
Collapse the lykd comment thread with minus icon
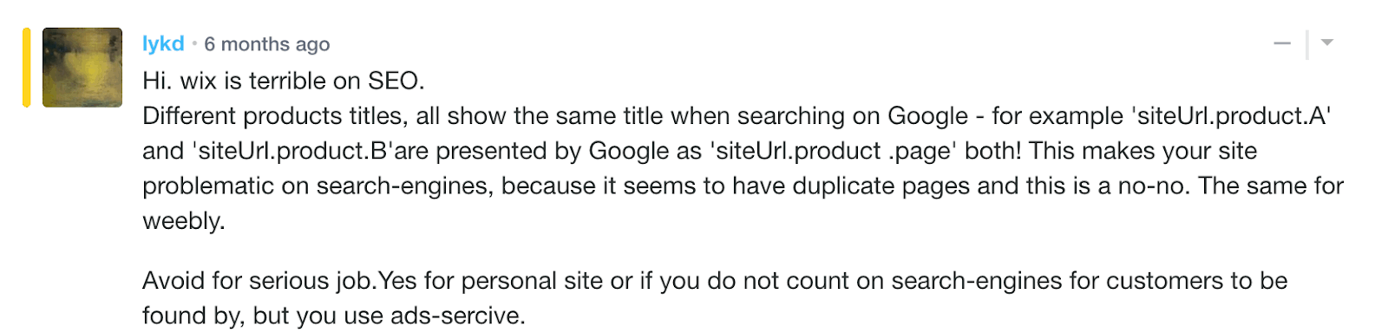pos(1282,43)
